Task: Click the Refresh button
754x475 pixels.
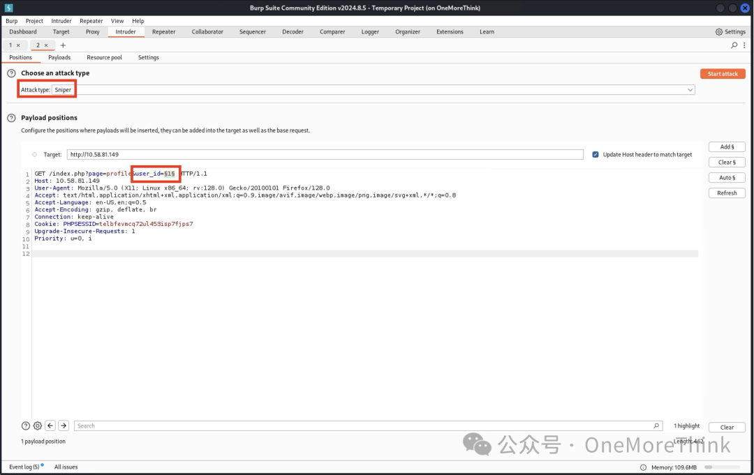Action: pyautogui.click(x=727, y=193)
